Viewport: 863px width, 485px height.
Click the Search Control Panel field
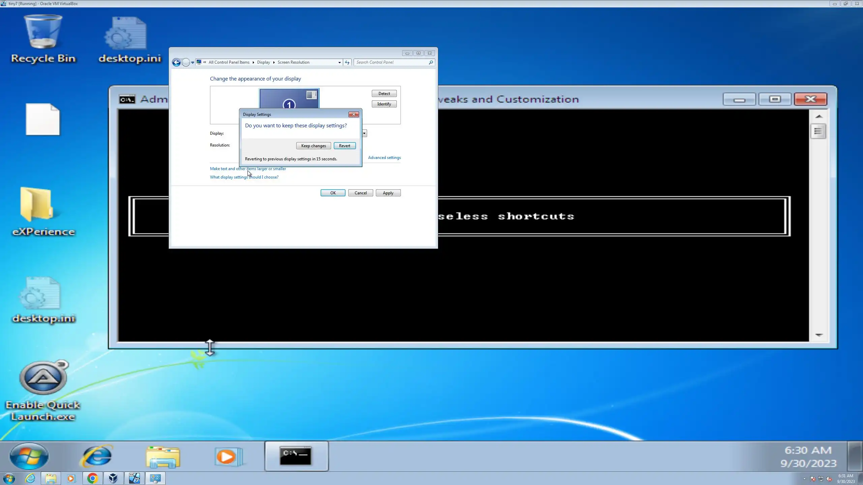click(x=391, y=62)
